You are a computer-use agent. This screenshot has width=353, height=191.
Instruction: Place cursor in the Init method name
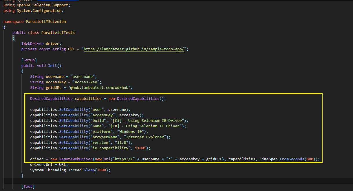click(51, 65)
